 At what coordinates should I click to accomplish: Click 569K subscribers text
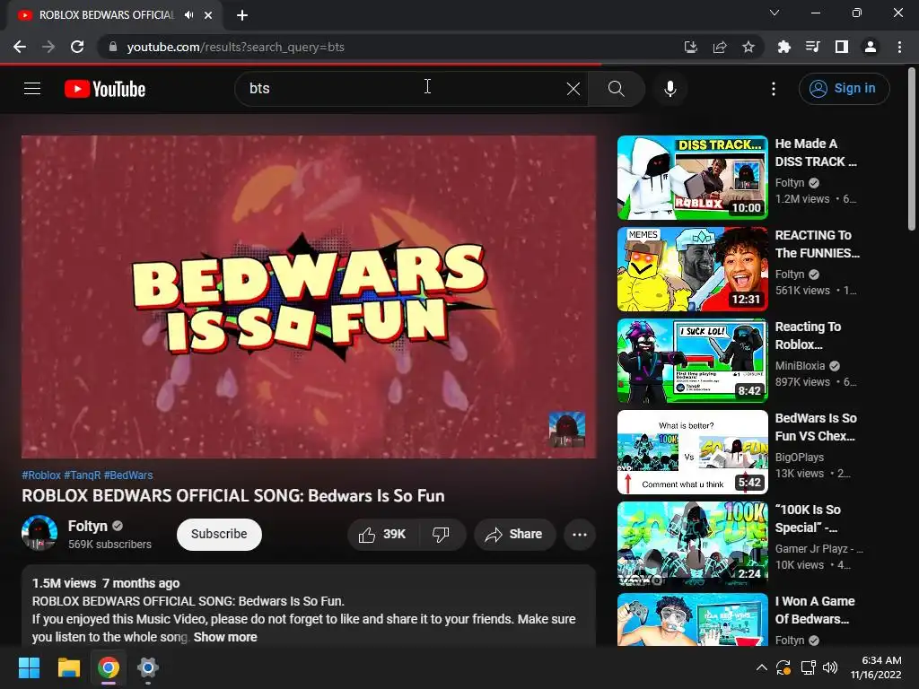pyautogui.click(x=109, y=545)
